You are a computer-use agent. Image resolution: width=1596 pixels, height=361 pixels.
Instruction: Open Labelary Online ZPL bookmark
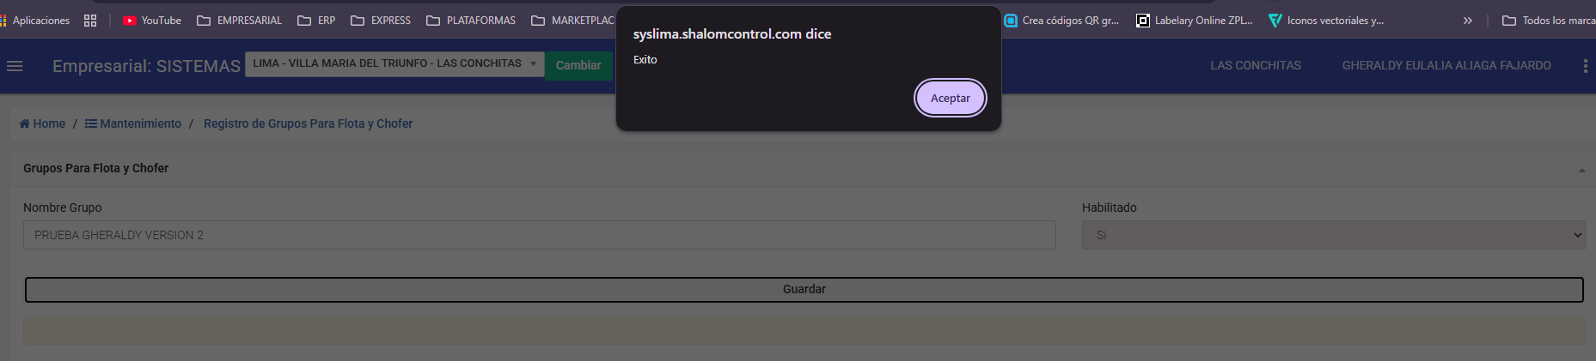pos(1195,21)
